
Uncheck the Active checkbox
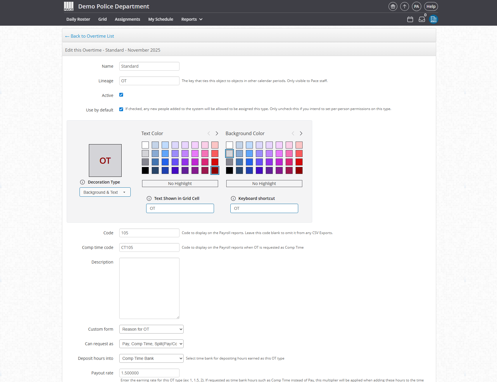(x=121, y=95)
